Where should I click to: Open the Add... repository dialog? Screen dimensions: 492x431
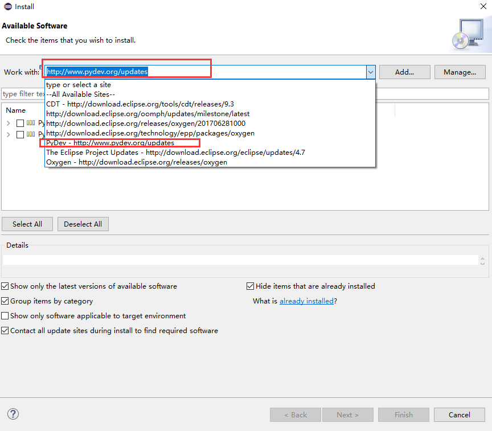click(x=404, y=72)
